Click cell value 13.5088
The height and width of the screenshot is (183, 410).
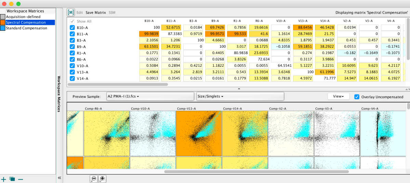point(259,78)
